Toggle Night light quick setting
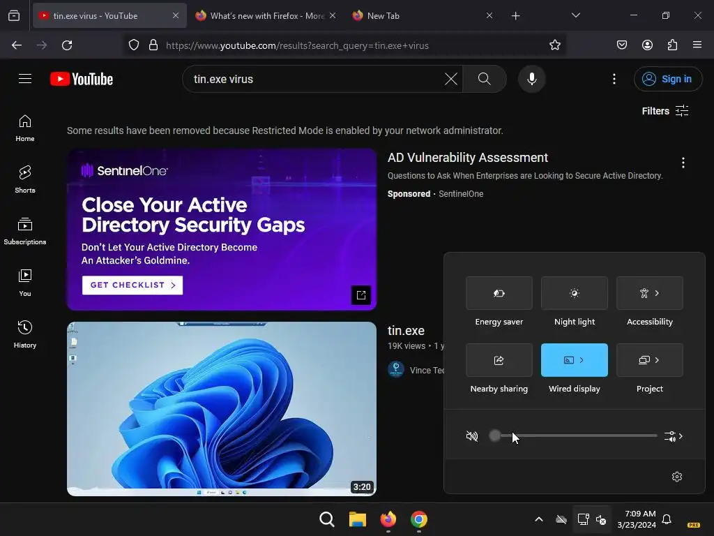Viewport: 714px width, 536px height. point(575,293)
